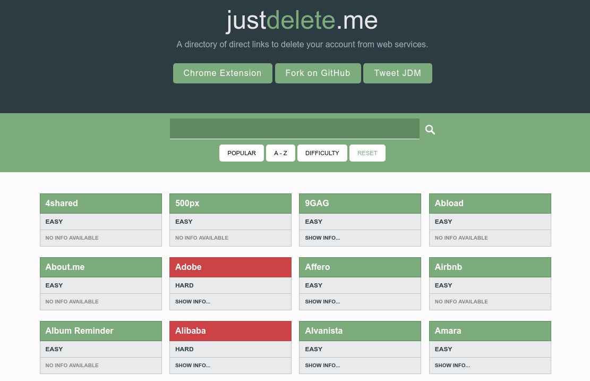590x381 pixels.
Task: Open the Adobe account deletion entry
Action: [x=230, y=267]
